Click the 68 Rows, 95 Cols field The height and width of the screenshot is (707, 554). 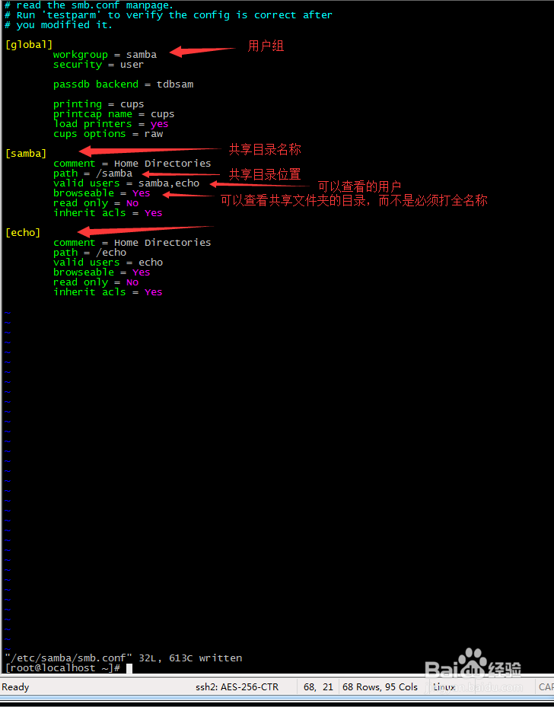tap(380, 687)
